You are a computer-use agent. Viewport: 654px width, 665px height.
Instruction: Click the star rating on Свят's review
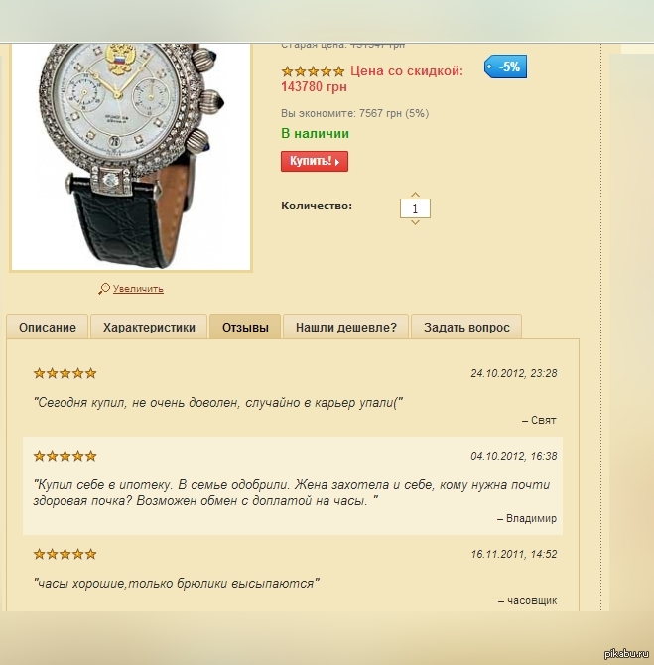tap(65, 373)
